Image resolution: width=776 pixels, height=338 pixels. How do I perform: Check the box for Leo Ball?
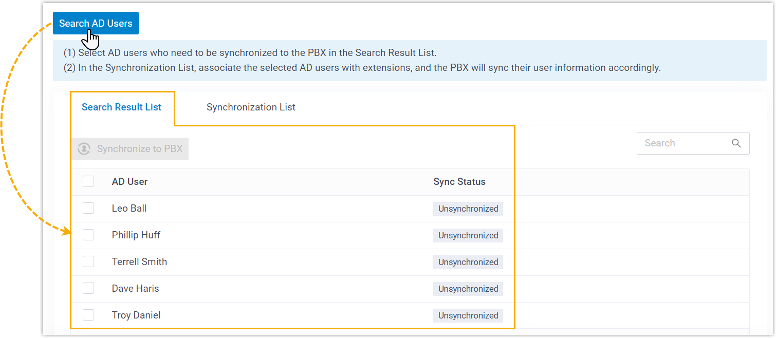pos(88,208)
